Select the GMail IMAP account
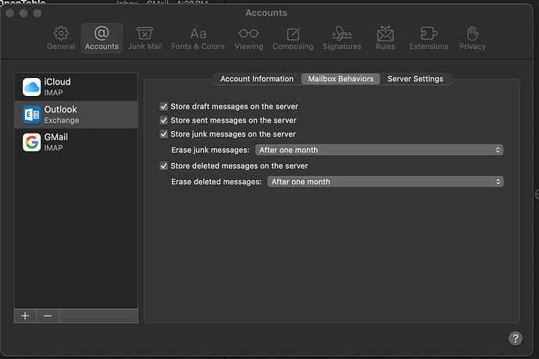 click(76, 142)
